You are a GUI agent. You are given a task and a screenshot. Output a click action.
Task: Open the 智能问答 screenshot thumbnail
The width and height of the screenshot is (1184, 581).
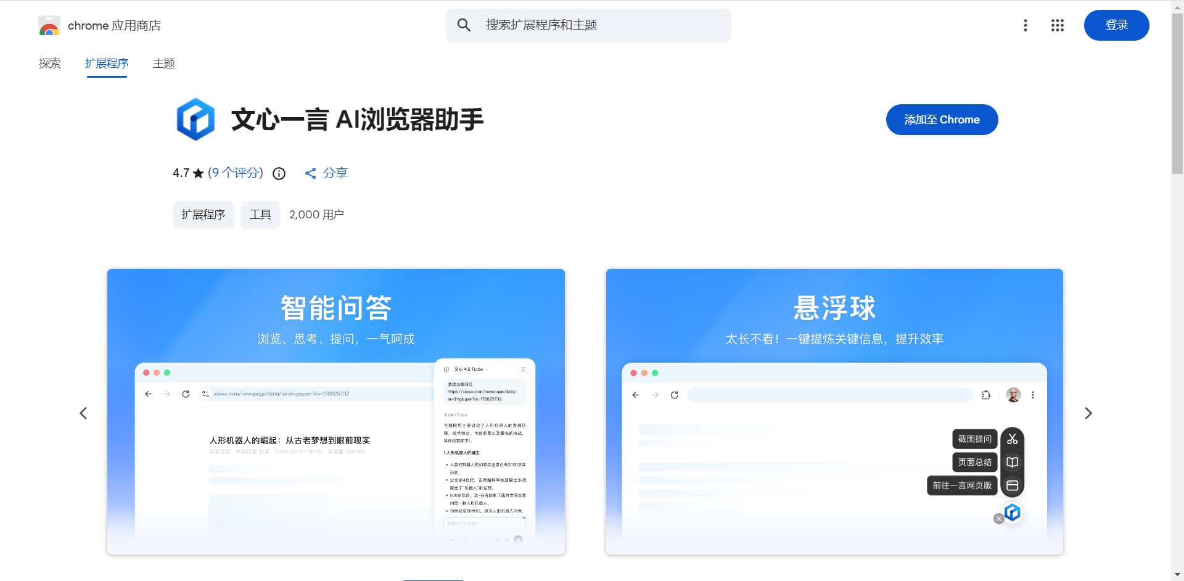(x=336, y=411)
